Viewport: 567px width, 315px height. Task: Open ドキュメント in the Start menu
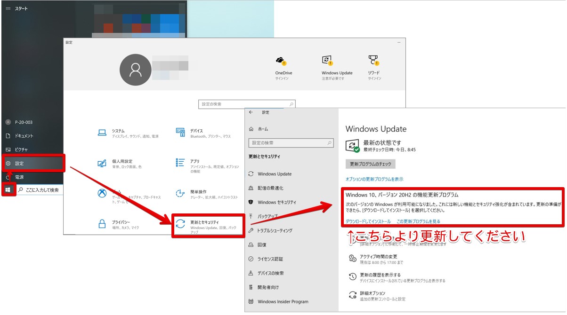click(x=20, y=136)
